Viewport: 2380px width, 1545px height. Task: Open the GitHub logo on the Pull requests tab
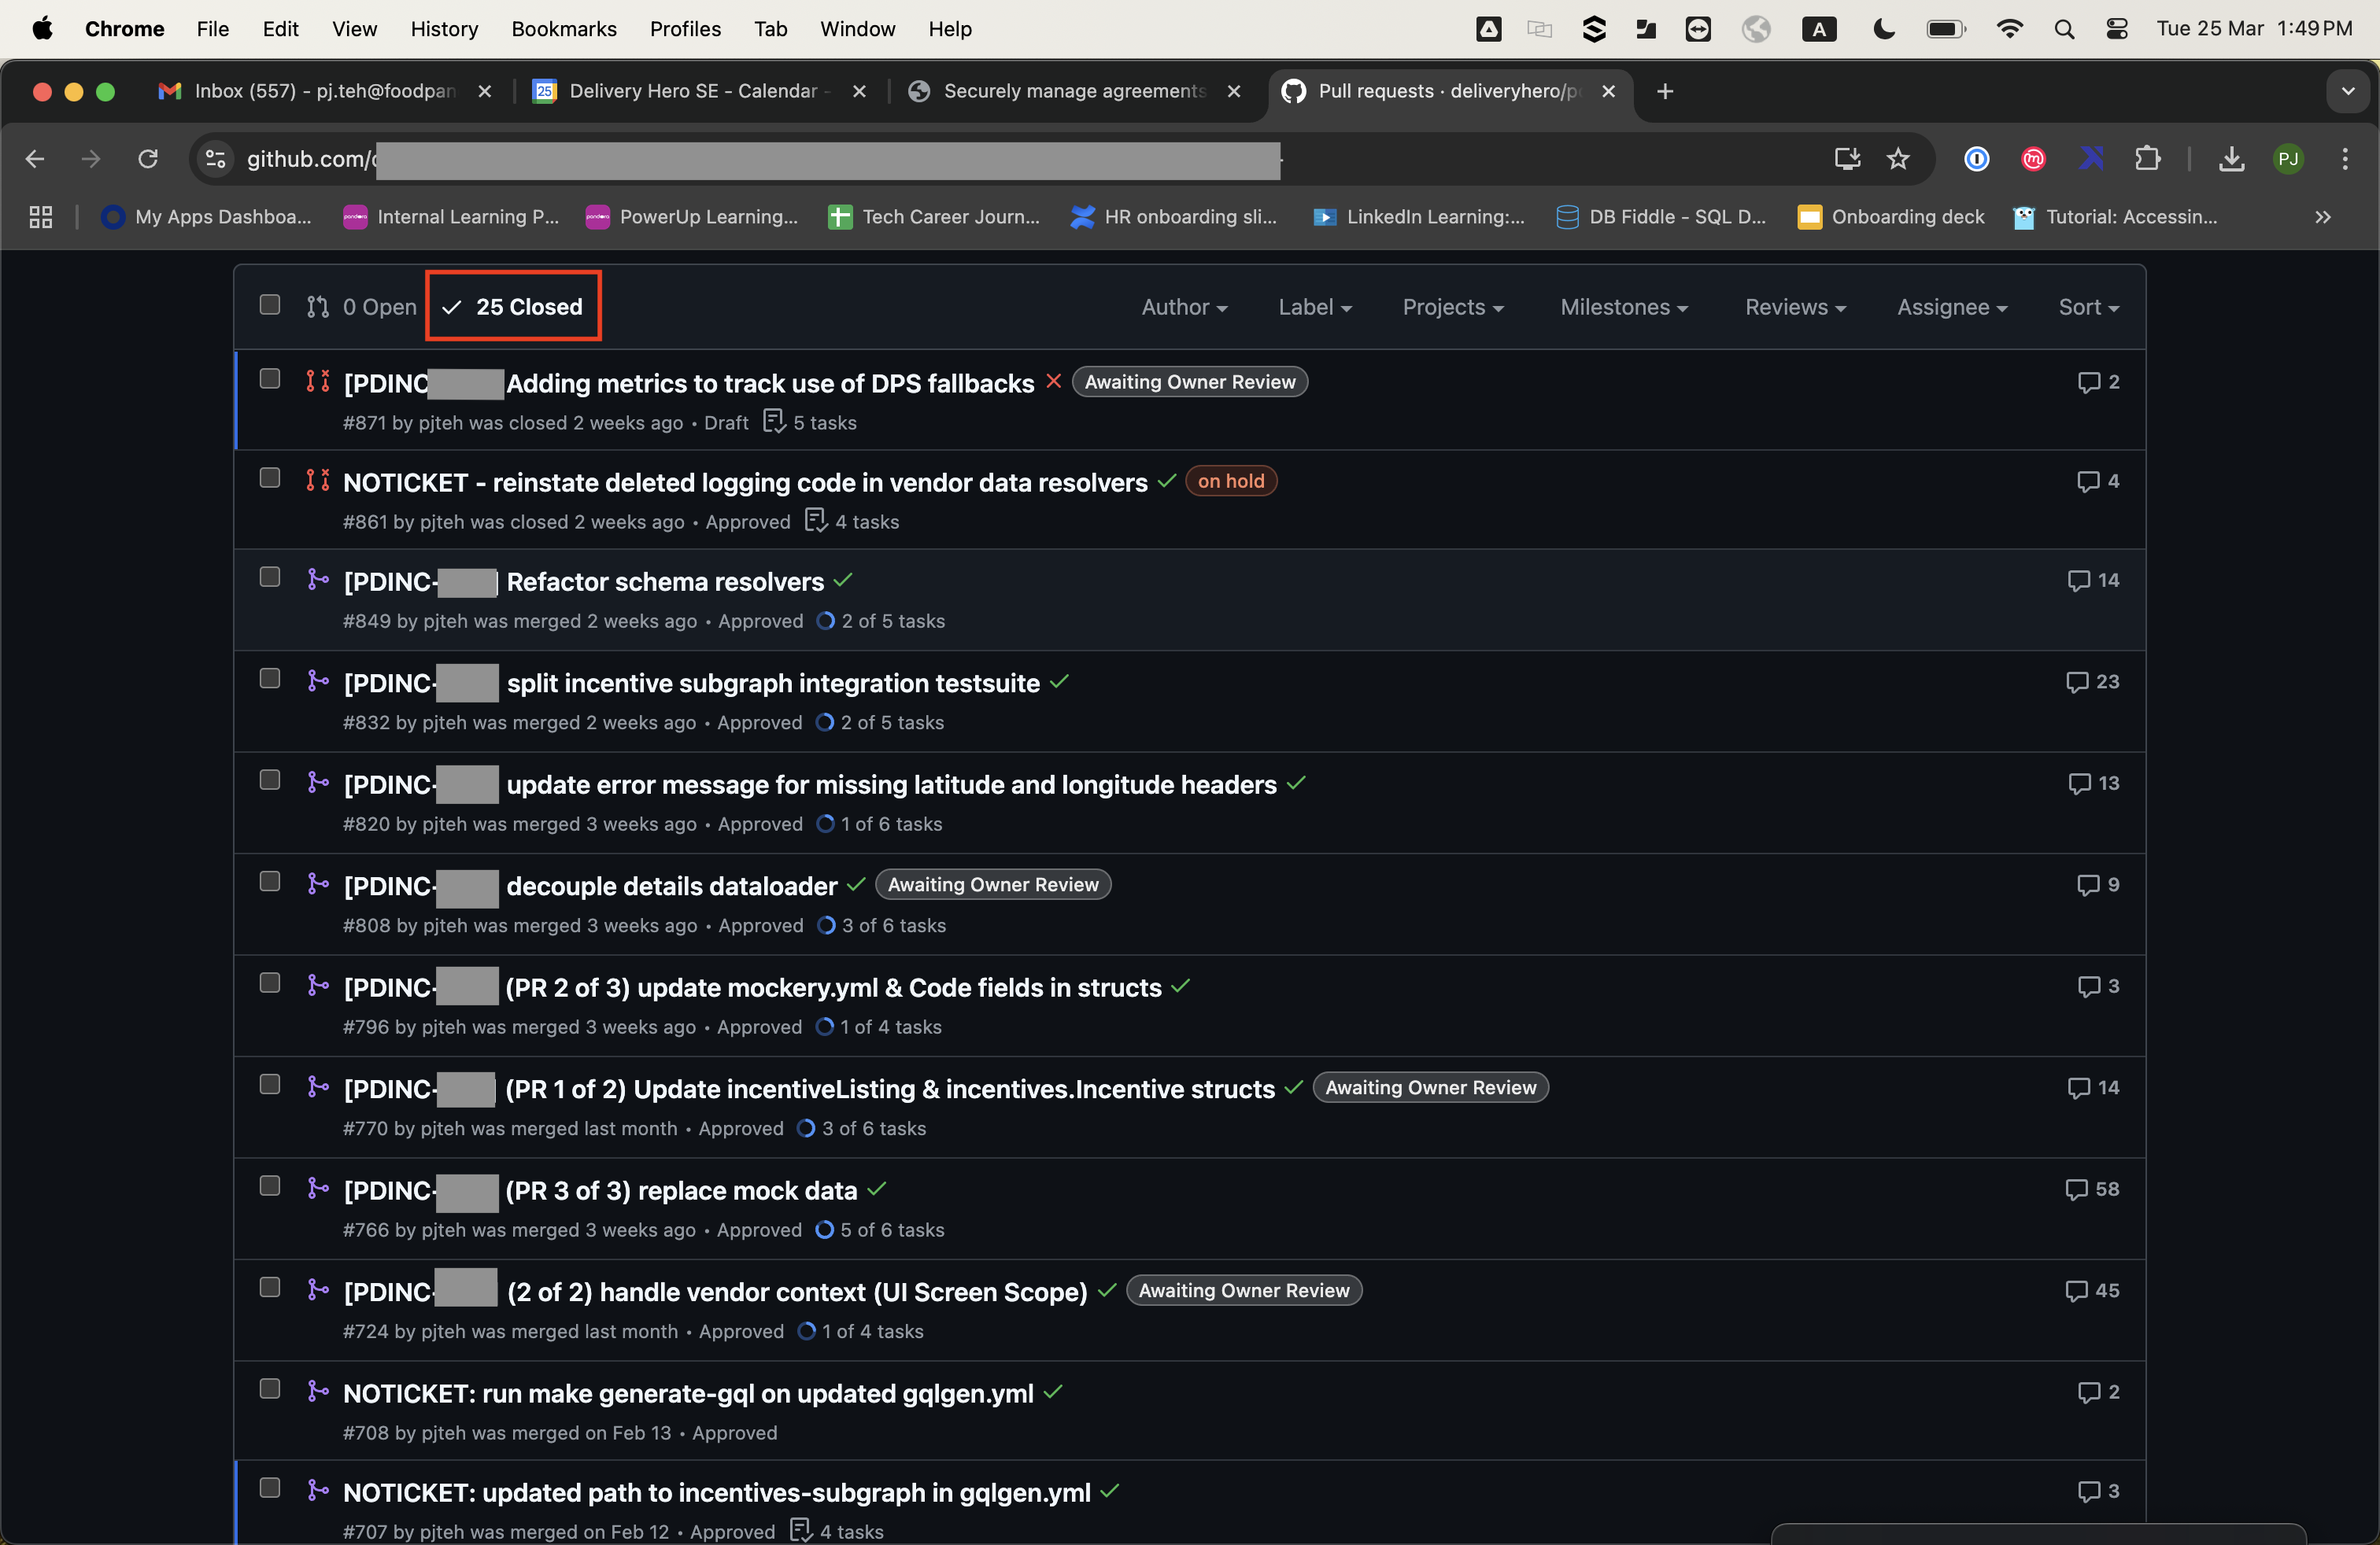pos(1293,91)
